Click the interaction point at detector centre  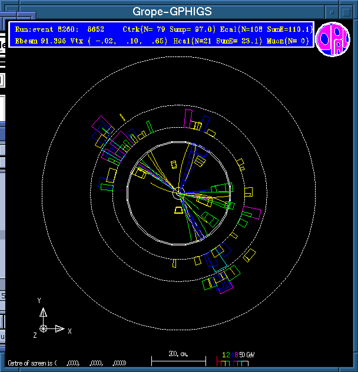pos(179,191)
